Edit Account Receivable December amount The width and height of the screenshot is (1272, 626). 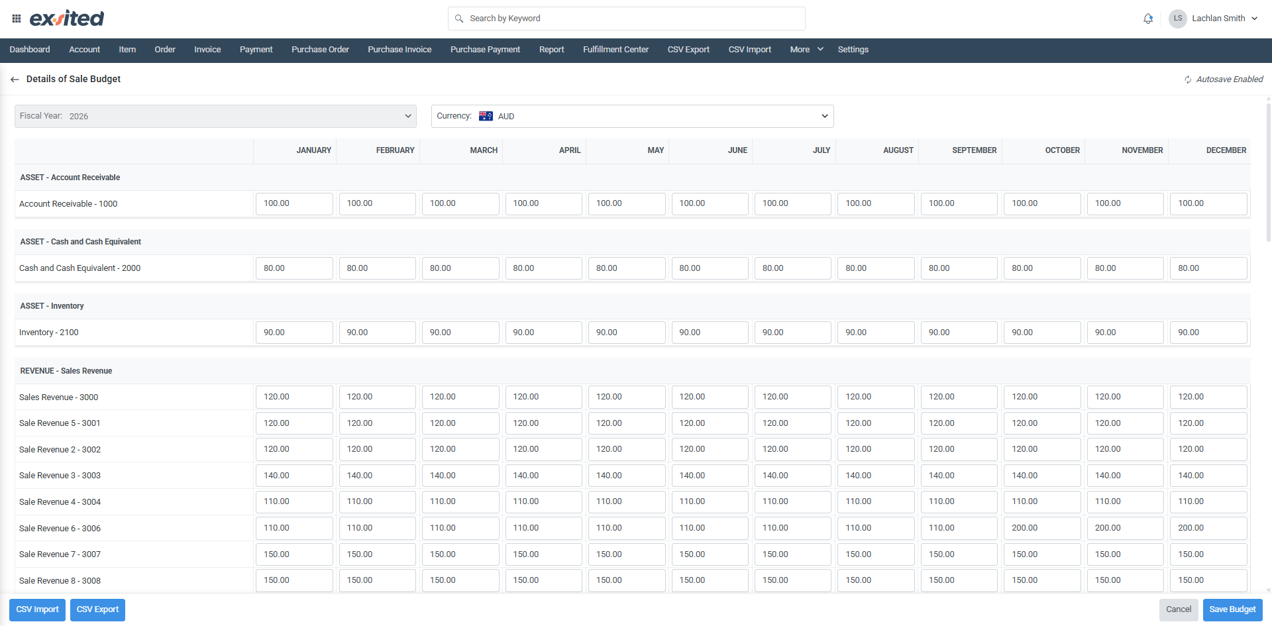(1208, 204)
